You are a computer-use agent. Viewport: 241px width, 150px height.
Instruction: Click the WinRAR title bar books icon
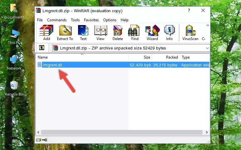pyautogui.click(x=38, y=11)
